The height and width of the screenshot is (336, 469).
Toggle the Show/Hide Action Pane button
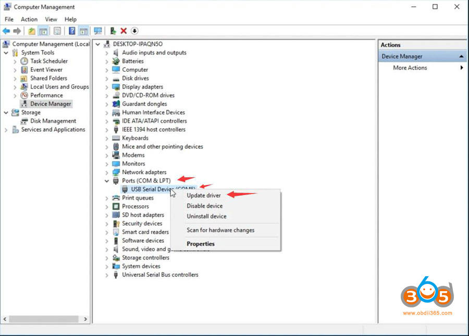83,31
